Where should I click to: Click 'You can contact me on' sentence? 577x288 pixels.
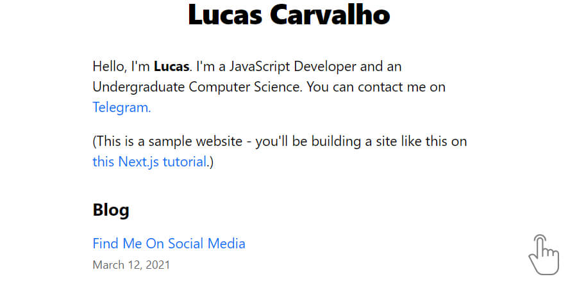tap(376, 88)
